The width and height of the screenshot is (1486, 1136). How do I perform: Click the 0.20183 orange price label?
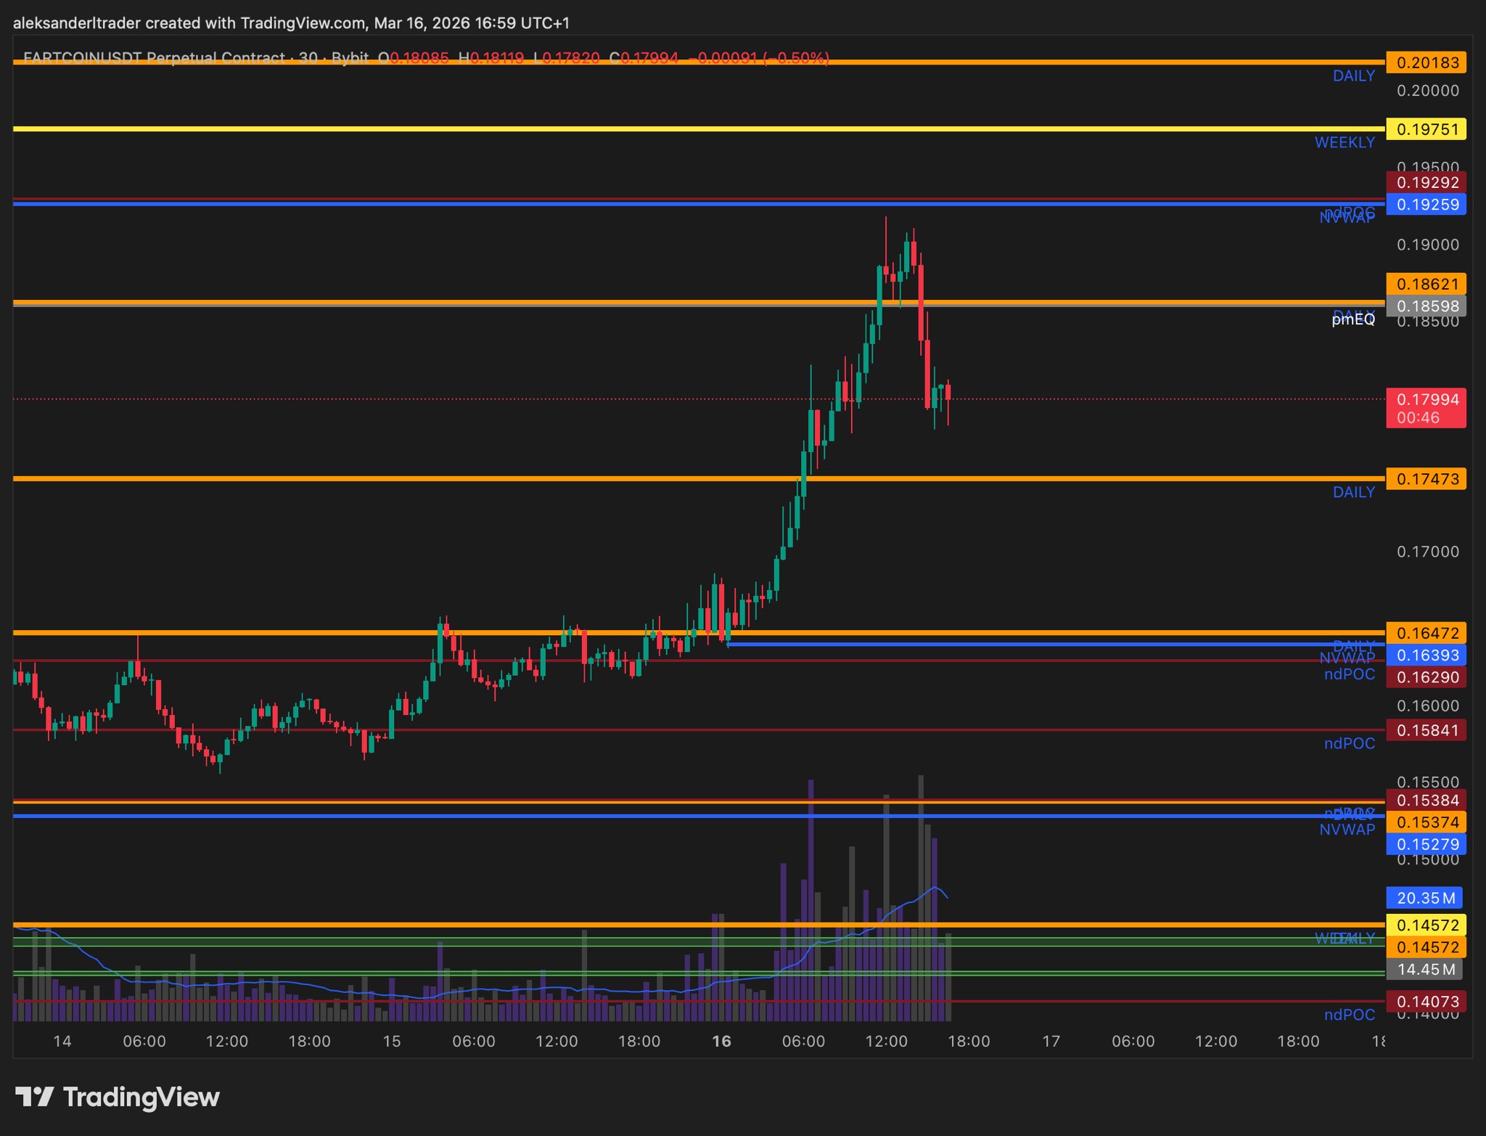point(1426,62)
